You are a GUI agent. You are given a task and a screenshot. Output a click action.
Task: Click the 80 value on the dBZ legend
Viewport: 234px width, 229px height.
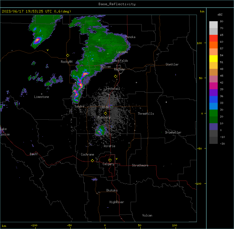(x=222, y=21)
